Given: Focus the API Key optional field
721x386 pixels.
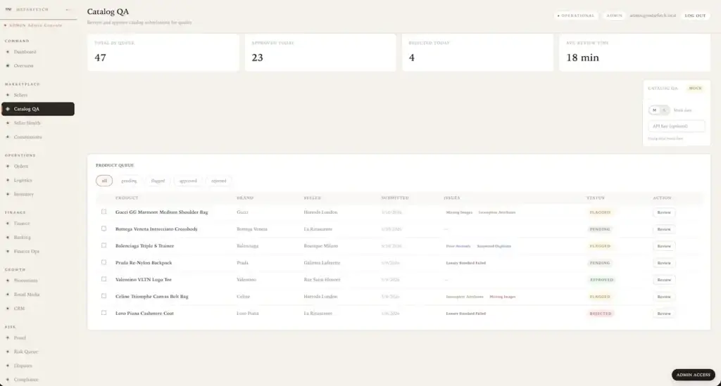Looking at the screenshot, I should 676,127.
